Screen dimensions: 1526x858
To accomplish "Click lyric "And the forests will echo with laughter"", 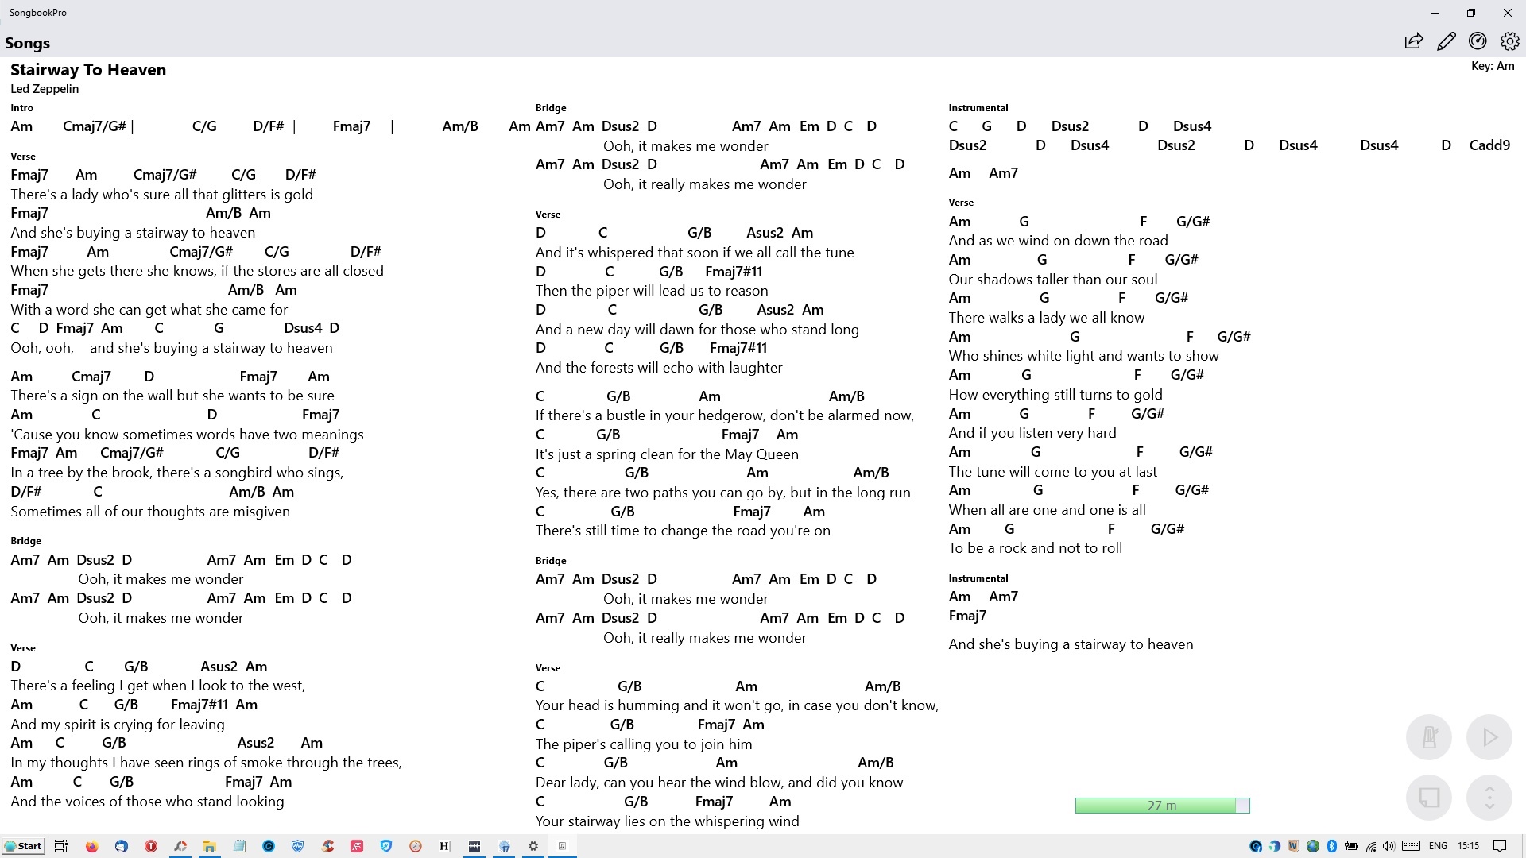I will click(x=659, y=368).
